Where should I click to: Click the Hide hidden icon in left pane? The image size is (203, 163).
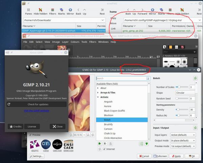point(40,10)
